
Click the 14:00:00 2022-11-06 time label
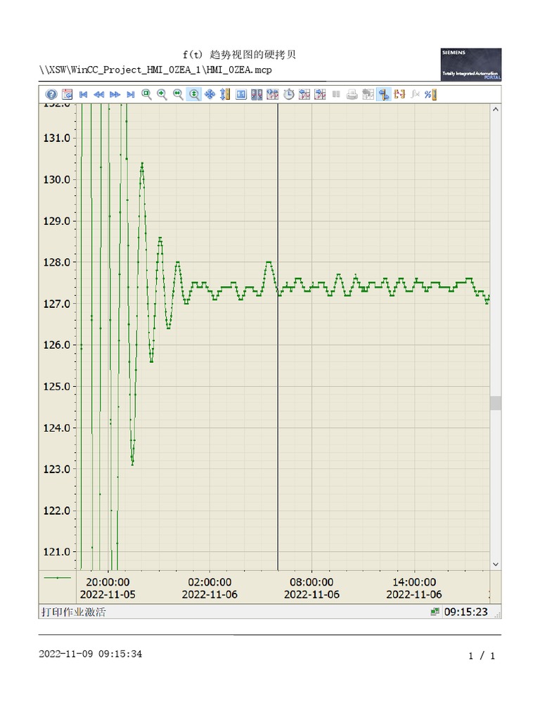414,589
